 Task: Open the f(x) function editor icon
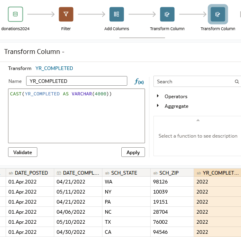[x=139, y=81]
